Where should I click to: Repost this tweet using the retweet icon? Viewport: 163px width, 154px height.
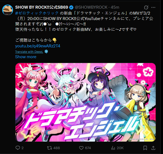tap(49, 148)
